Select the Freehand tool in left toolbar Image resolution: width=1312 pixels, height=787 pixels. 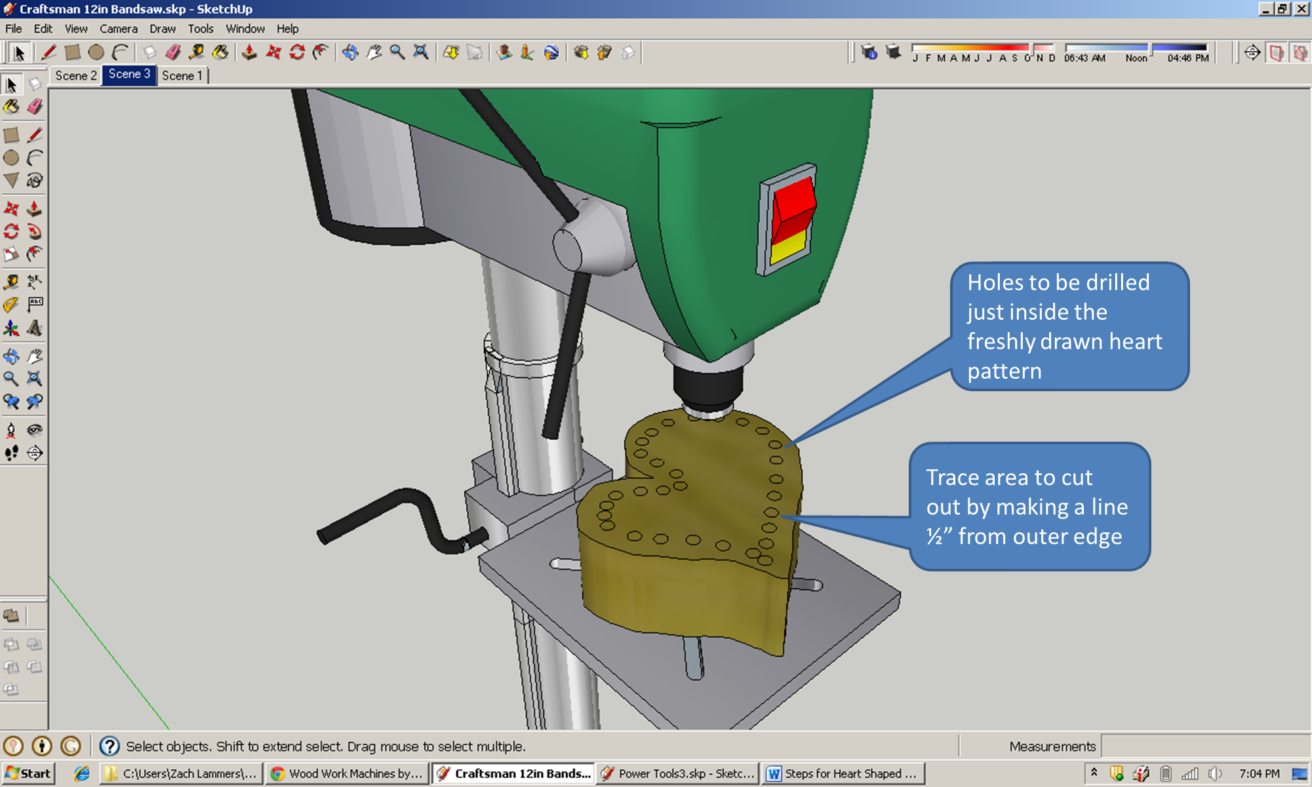tap(35, 180)
